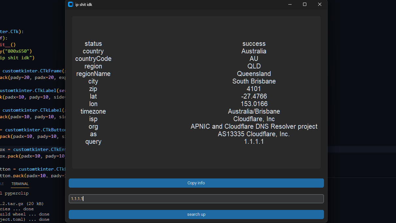Click the blue app icon in the title bar
The image size is (396, 223).
tap(70, 4)
